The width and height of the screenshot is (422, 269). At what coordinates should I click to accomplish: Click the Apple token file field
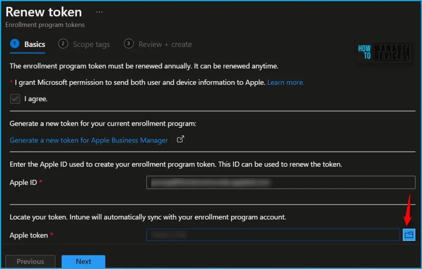pyautogui.click(x=273, y=235)
